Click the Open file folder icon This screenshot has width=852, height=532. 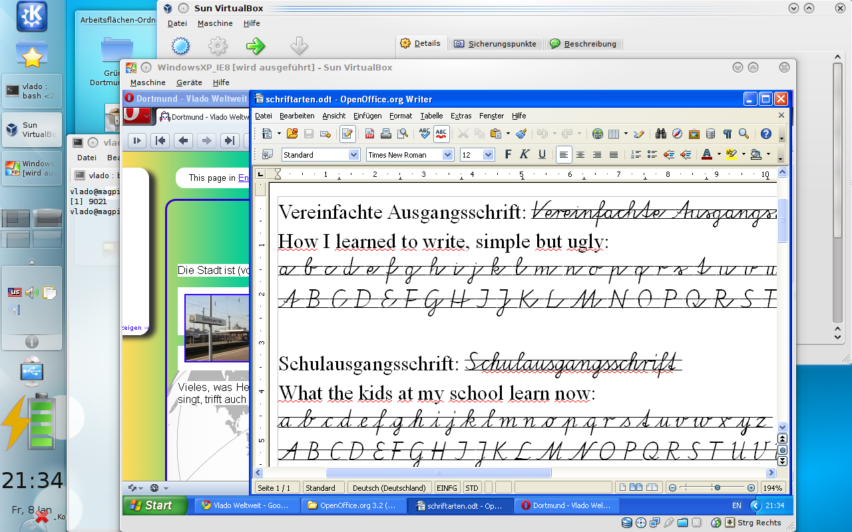pos(292,134)
